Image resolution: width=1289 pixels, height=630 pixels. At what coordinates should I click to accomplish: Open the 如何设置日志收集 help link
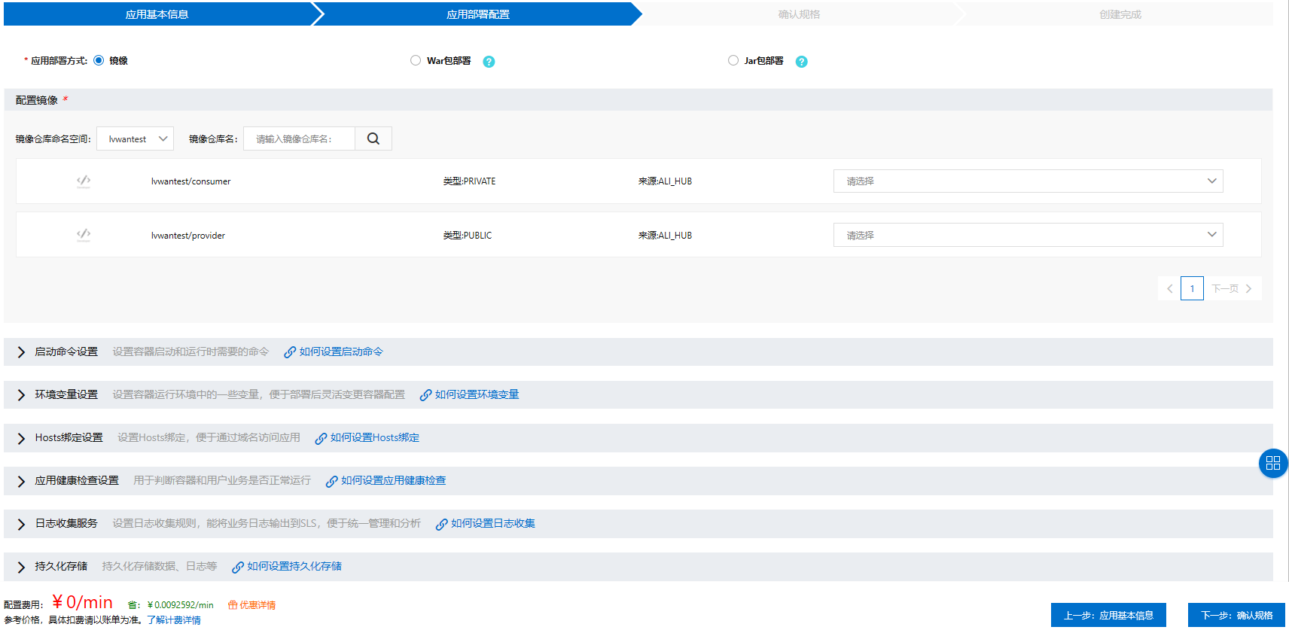coord(492,523)
